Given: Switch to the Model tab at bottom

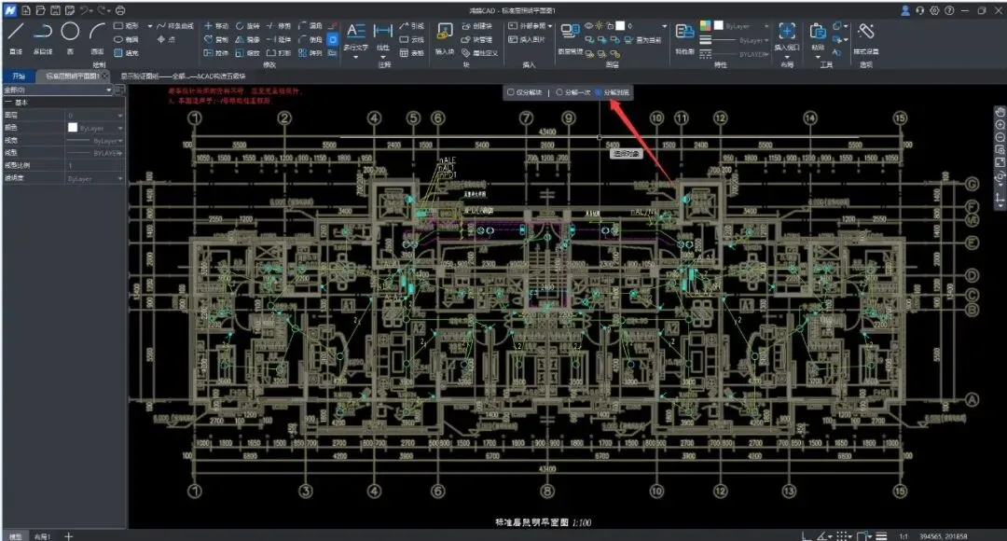Looking at the screenshot, I should [x=16, y=535].
